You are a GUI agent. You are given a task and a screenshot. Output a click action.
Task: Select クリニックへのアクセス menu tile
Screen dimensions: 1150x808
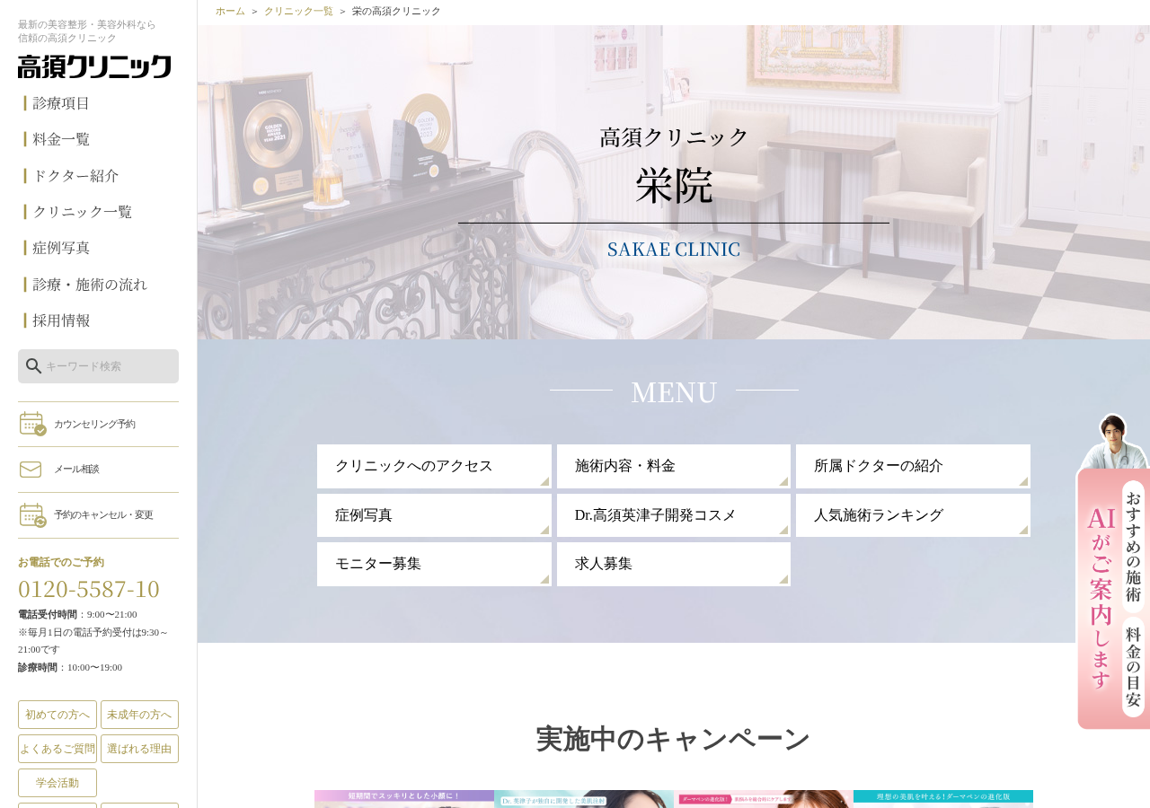pos(434,466)
